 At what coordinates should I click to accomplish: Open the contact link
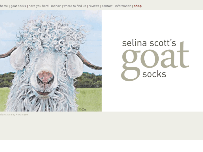[107, 6]
